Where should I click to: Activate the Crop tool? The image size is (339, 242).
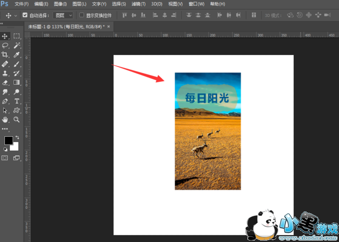[x=5, y=55]
